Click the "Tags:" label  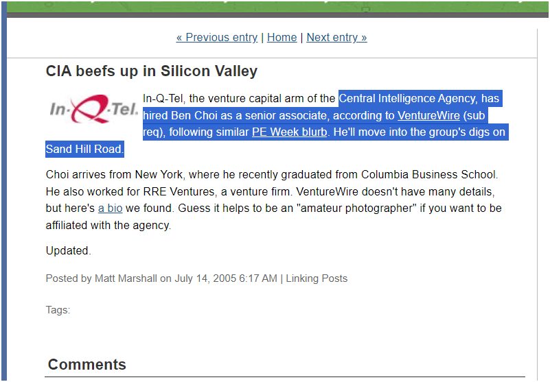[58, 310]
